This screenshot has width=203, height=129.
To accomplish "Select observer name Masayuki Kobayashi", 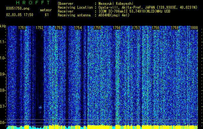I will [116, 4].
